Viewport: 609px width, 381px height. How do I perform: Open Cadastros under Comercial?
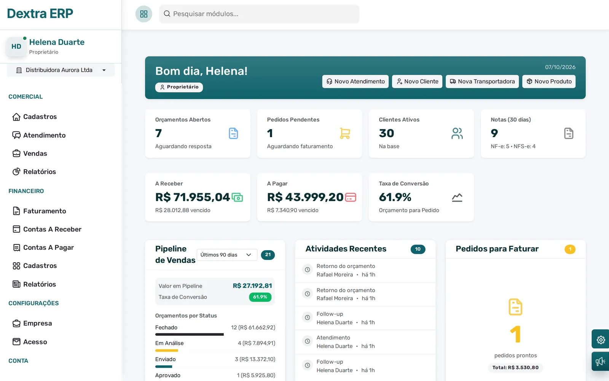[35, 117]
